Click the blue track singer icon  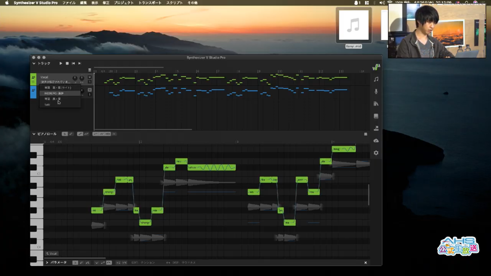[x=34, y=91]
